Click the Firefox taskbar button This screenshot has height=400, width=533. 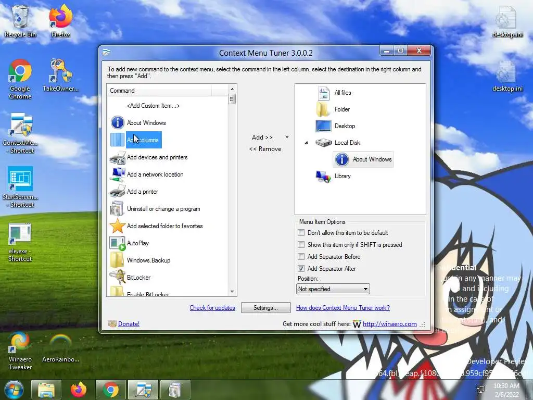(x=79, y=390)
